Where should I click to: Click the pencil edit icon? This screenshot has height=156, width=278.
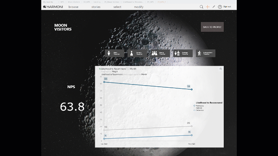coord(214,6)
